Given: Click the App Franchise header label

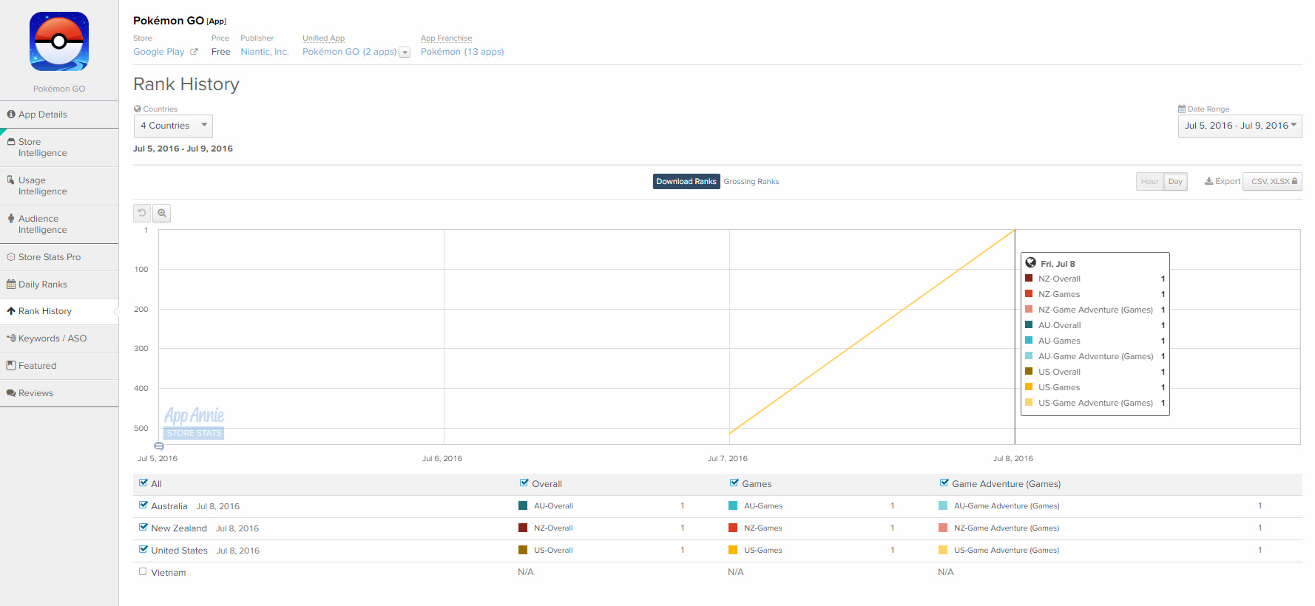Looking at the screenshot, I should (446, 38).
